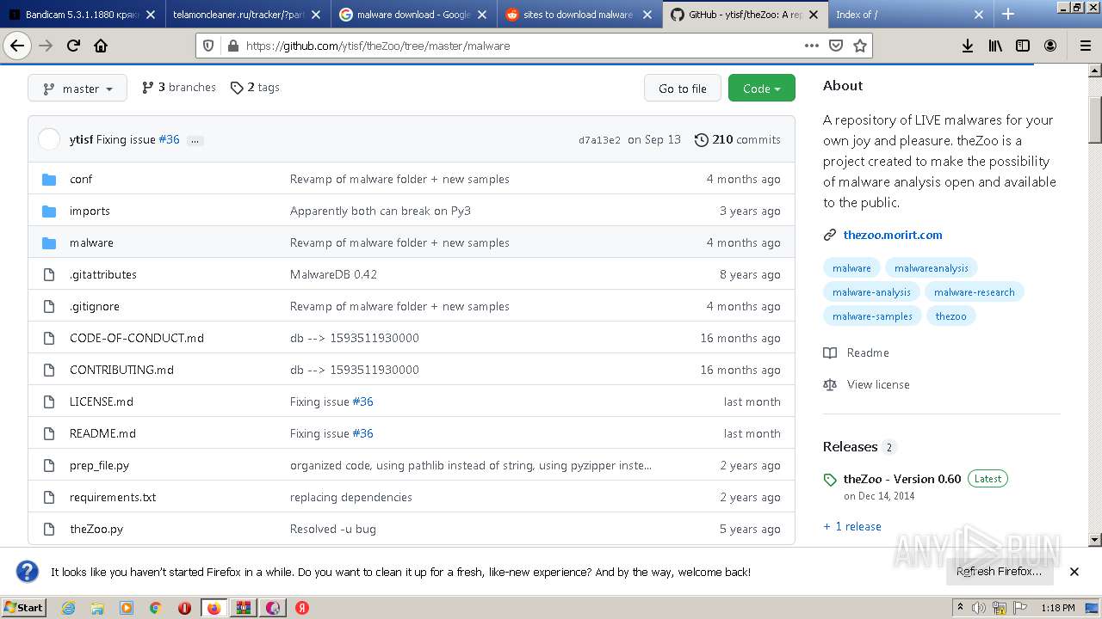This screenshot has width=1102, height=619.
Task: Switch to the sites to download malware tab
Action: (579, 15)
